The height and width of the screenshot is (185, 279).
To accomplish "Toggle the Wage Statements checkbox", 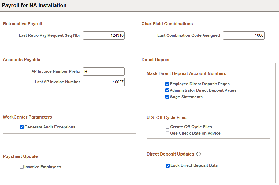I will (168, 97).
